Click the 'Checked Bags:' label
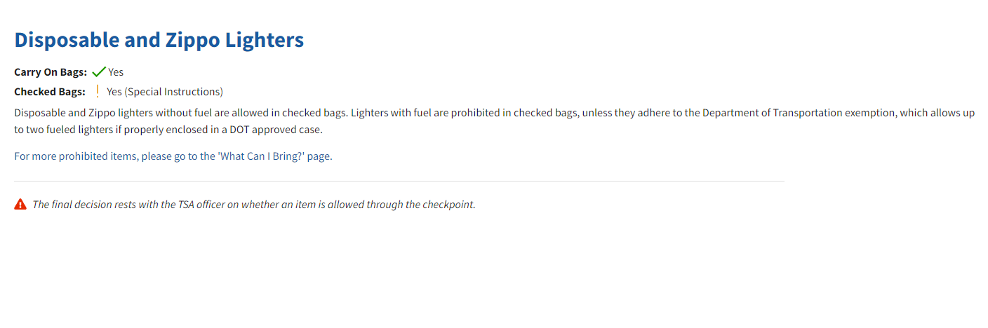The width and height of the screenshot is (988, 328). (x=49, y=92)
